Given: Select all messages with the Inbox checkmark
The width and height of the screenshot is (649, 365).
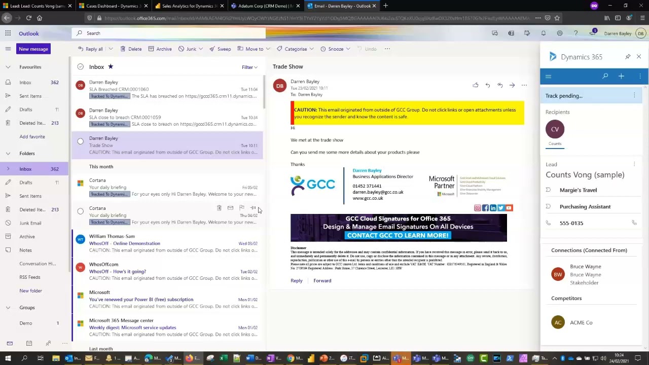Looking at the screenshot, I should tap(80, 67).
